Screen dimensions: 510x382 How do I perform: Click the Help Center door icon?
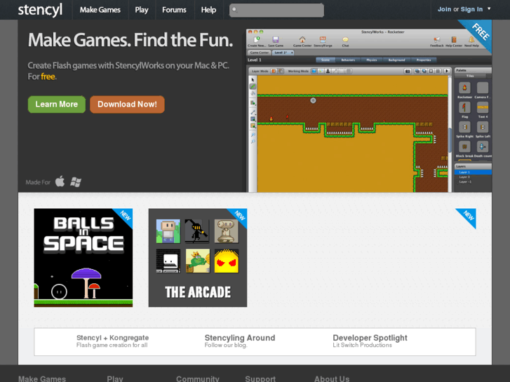point(454,41)
